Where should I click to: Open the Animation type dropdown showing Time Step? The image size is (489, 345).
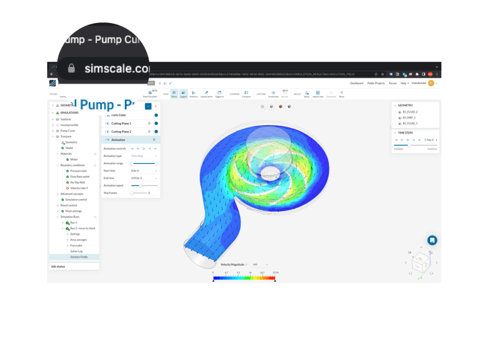144,156
